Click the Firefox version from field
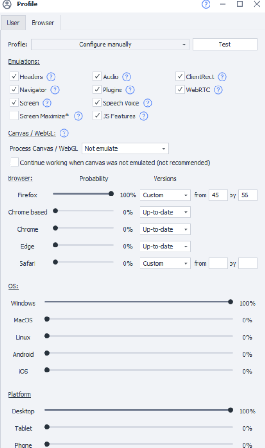Viewport: 265px width, 448px height. point(218,195)
